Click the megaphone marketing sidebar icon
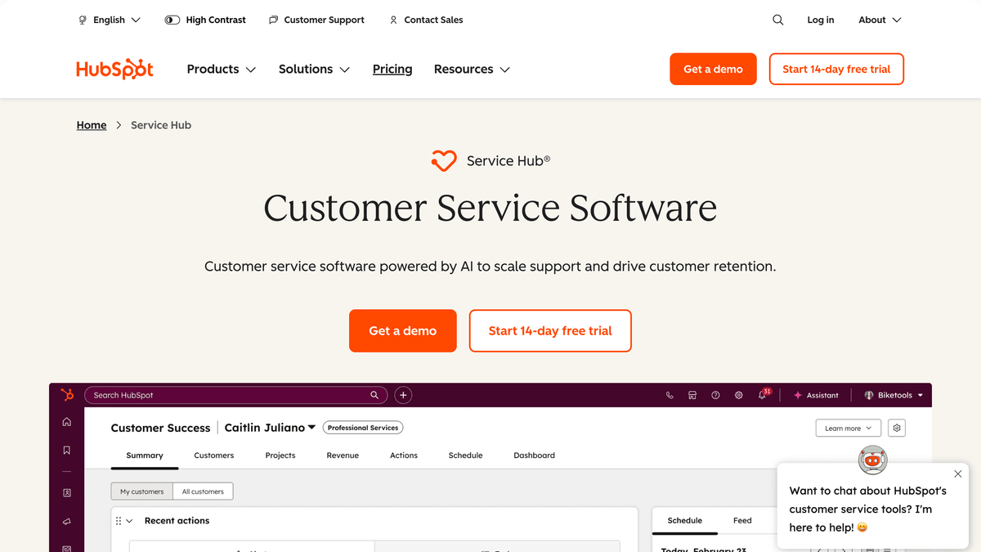This screenshot has height=552, width=981. coord(67,521)
